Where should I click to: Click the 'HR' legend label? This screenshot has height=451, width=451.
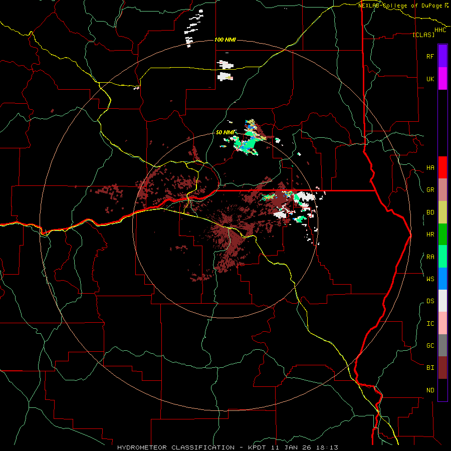[430, 235]
